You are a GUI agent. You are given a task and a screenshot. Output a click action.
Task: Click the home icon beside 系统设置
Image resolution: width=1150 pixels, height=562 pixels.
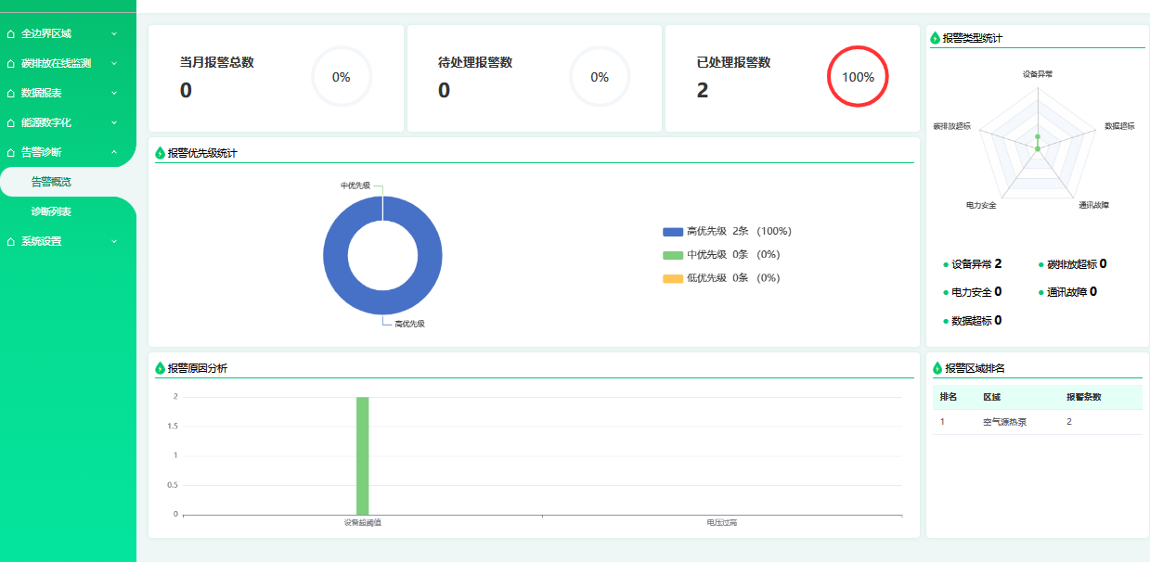point(11,242)
